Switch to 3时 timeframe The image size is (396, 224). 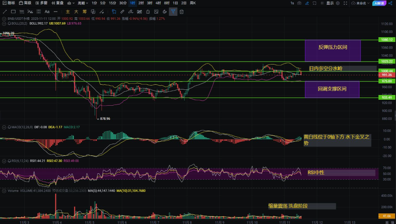[150, 3]
